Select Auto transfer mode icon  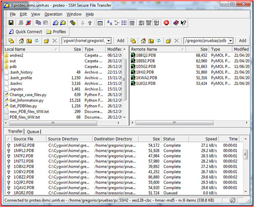tap(156, 23)
